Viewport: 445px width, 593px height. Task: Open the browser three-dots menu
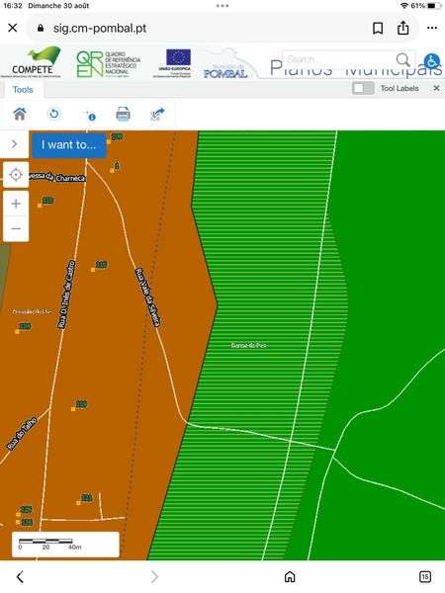[432, 28]
